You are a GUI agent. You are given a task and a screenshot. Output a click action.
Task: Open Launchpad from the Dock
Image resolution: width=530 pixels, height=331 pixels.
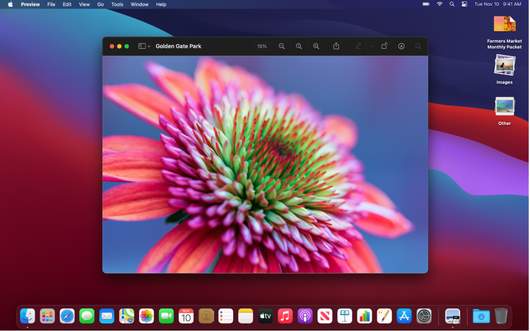click(x=47, y=316)
